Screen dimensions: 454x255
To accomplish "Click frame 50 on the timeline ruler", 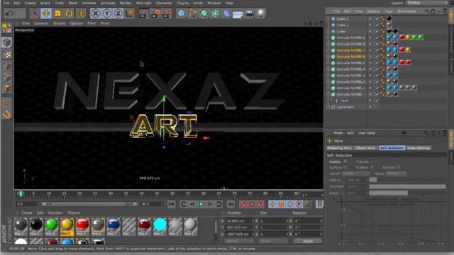I will point(172,193).
